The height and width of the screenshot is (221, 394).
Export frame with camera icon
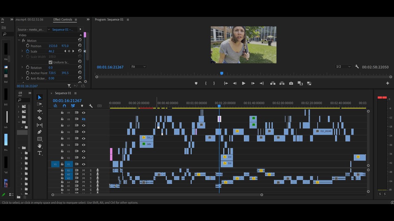[x=291, y=83]
